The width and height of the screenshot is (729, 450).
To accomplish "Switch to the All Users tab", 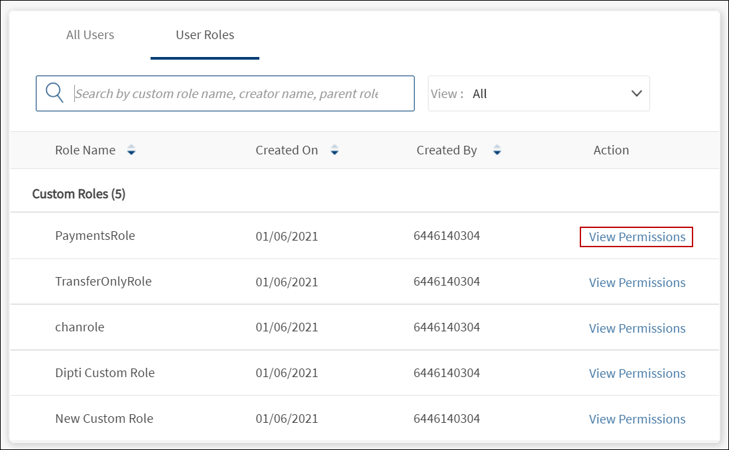I will (x=90, y=35).
